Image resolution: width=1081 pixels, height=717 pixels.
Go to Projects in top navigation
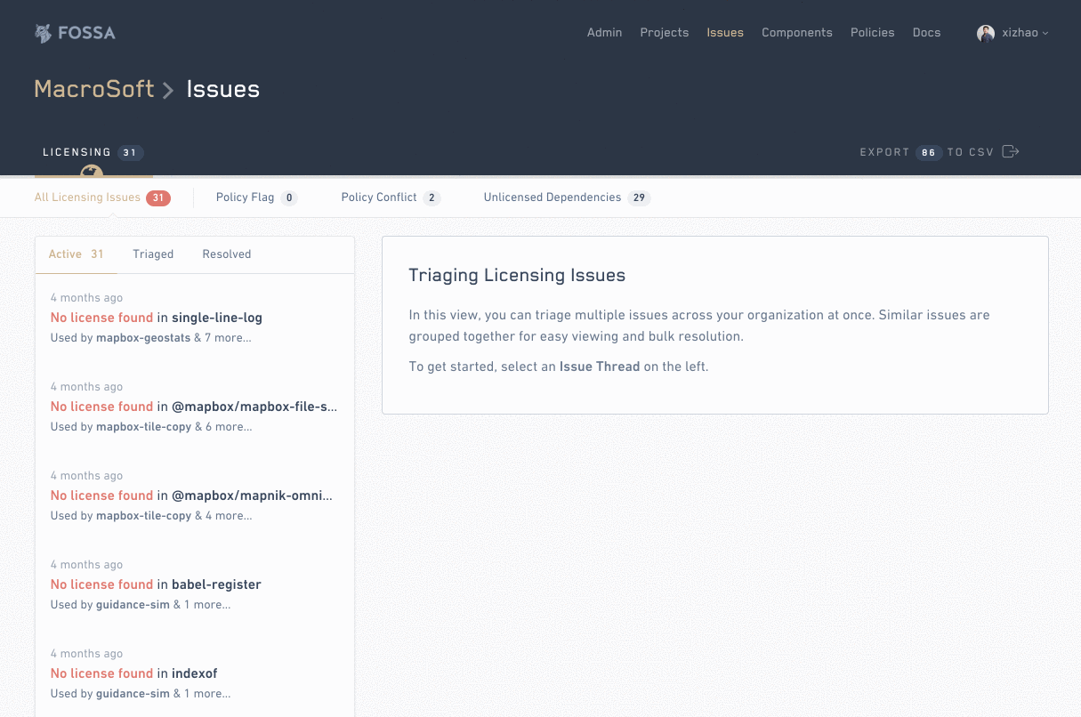pos(665,33)
